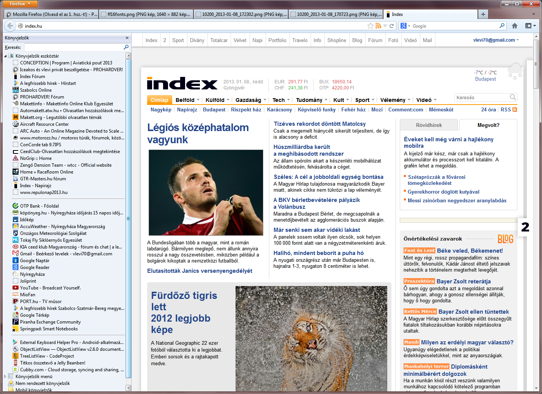542x394 pixels.
Task: Open the Gazdaság dropdown arrow
Action: [x=265, y=100]
